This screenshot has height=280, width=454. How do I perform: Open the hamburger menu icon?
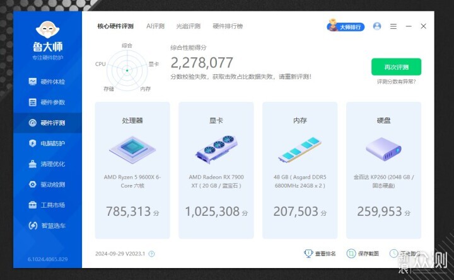pos(393,26)
